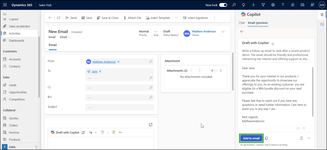
Task: Open the Teams chats icon in top bar
Action: click(x=302, y=5)
